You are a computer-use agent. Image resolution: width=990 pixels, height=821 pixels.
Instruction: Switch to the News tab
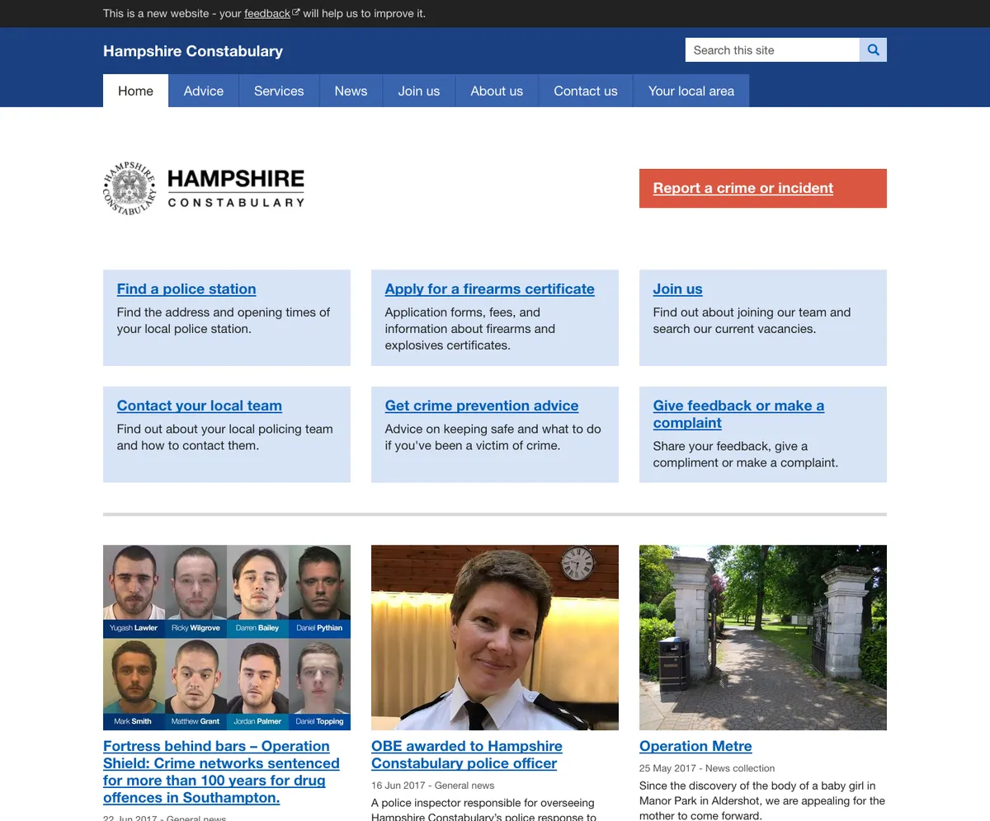tap(351, 91)
